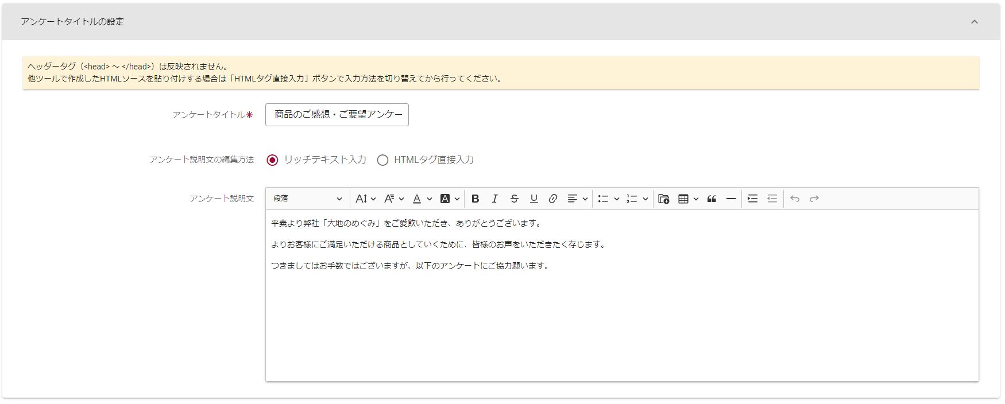Insert a block quote
The height and width of the screenshot is (404, 1005).
[x=712, y=199]
